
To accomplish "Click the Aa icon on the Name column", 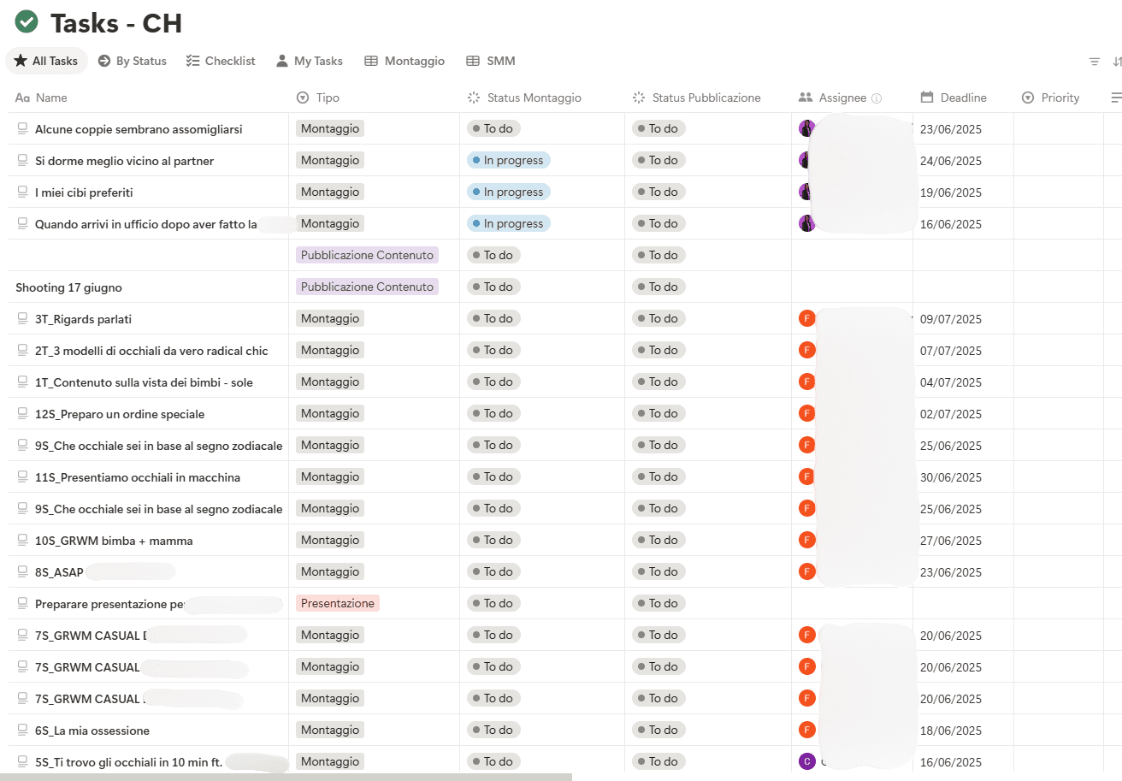I will tap(22, 98).
